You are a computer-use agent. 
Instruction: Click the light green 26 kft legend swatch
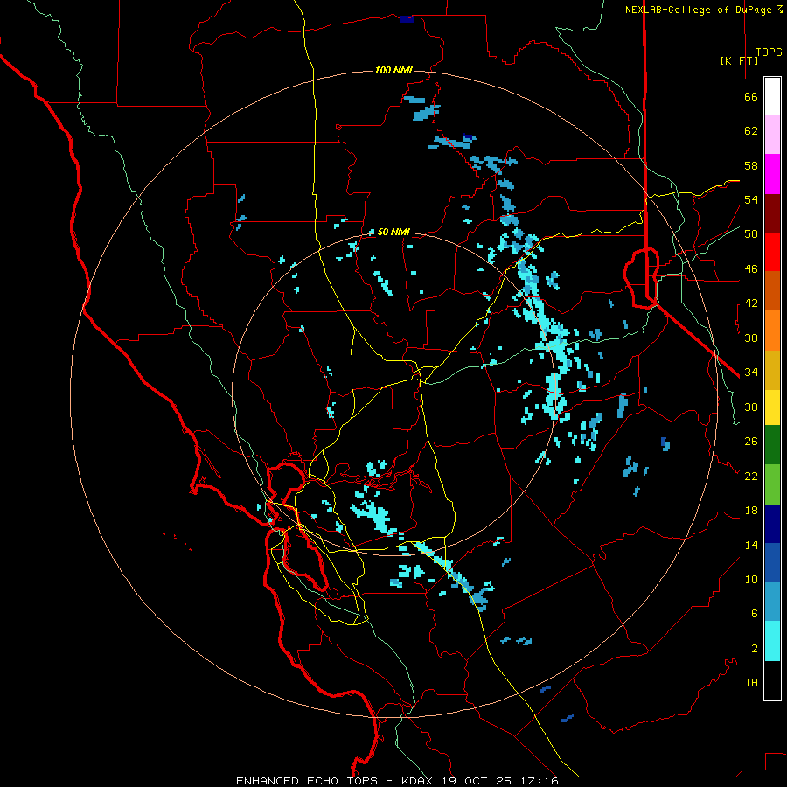772,484
